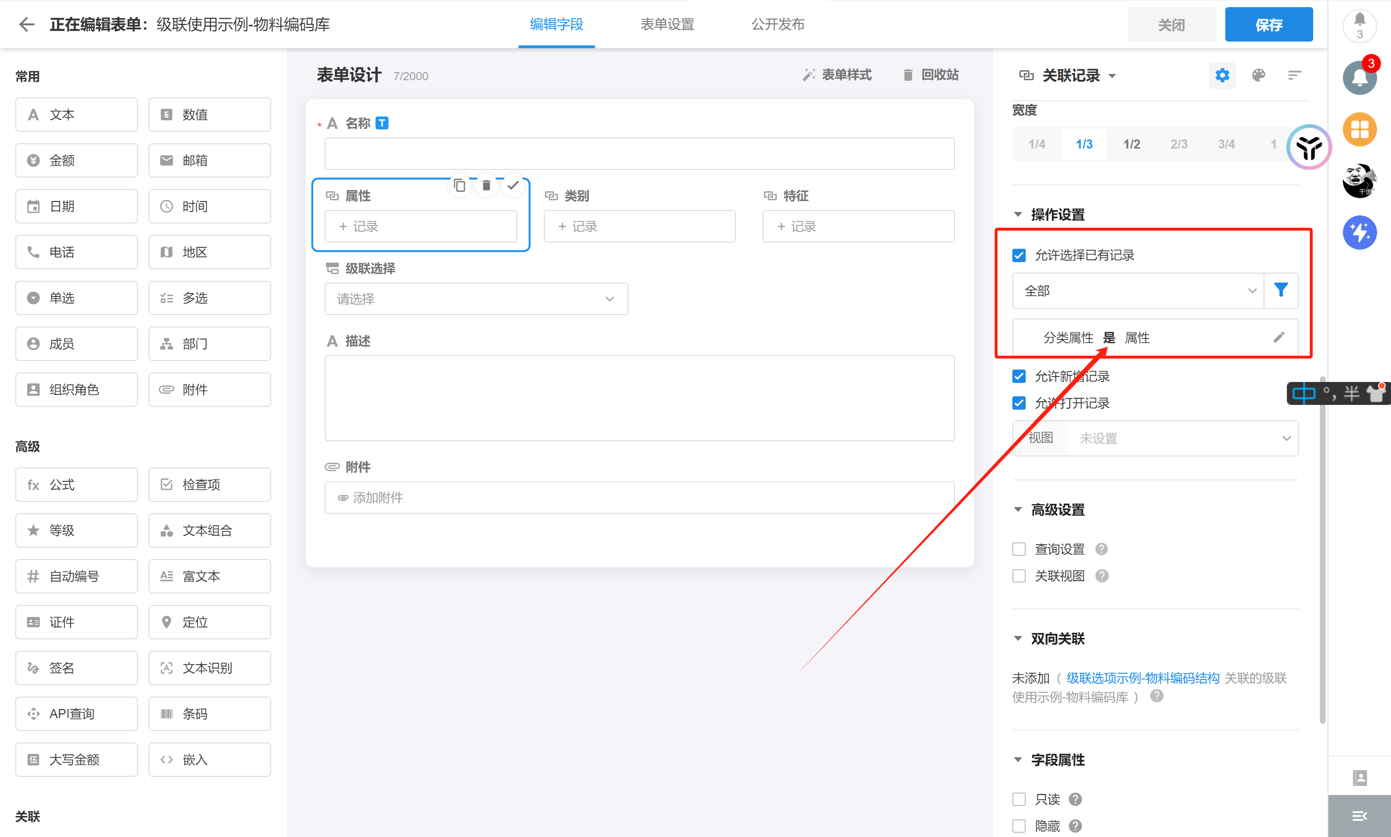Switch to 公开发布 tab
The width and height of the screenshot is (1391, 837).
[x=778, y=24]
